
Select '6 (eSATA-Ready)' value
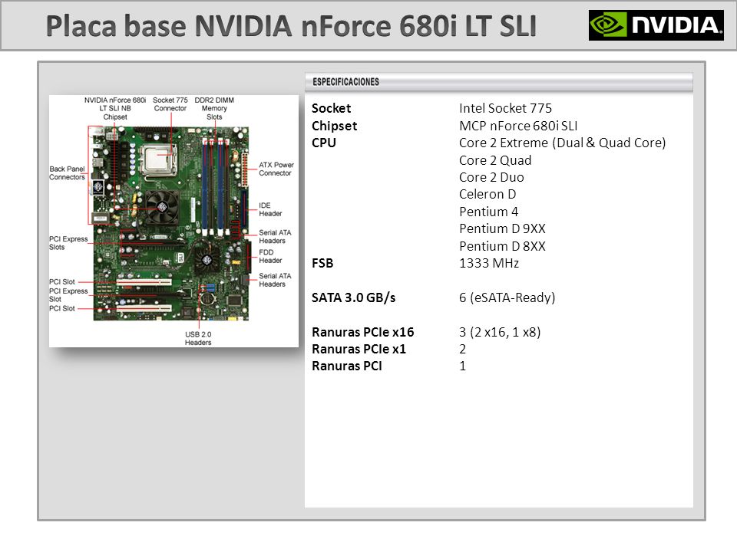(507, 297)
